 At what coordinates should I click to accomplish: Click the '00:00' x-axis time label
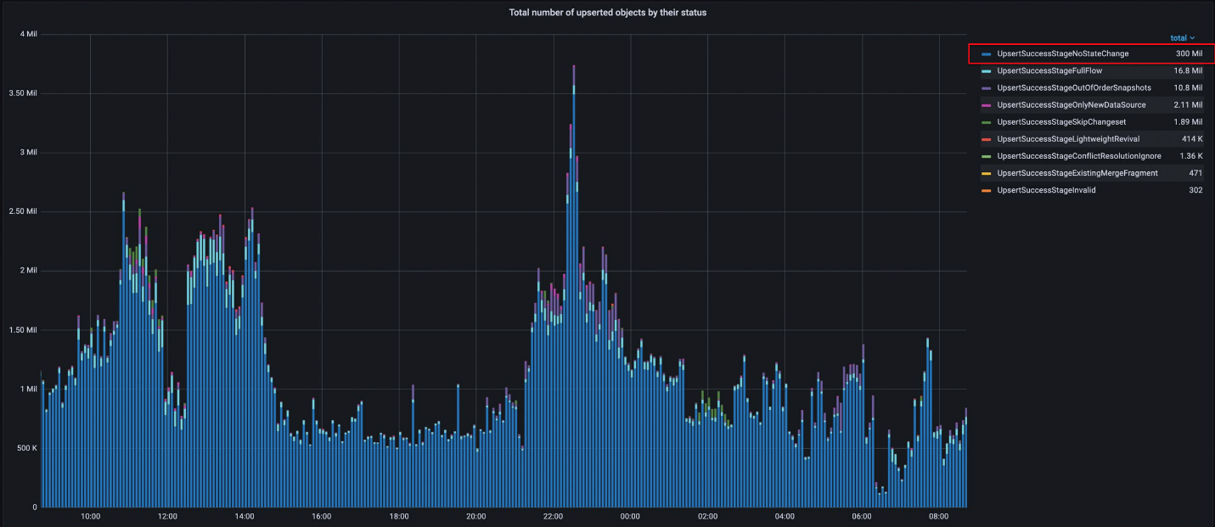[630, 516]
